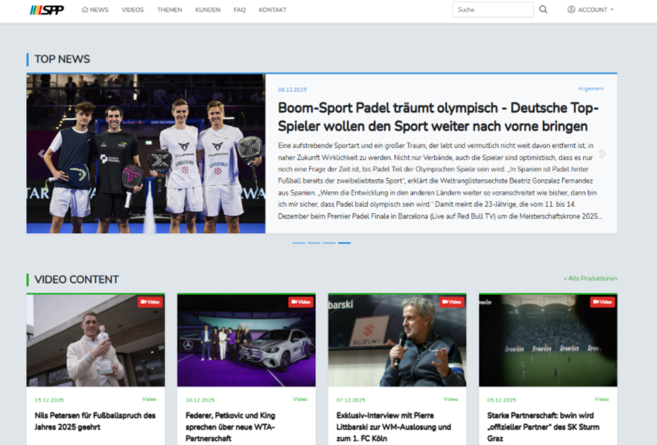Click the SPP logo in header
This screenshot has height=445, width=657.
click(47, 10)
